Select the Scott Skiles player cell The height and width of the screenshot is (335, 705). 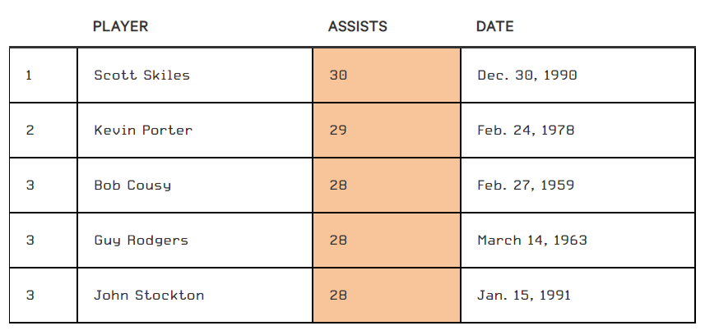(141, 76)
